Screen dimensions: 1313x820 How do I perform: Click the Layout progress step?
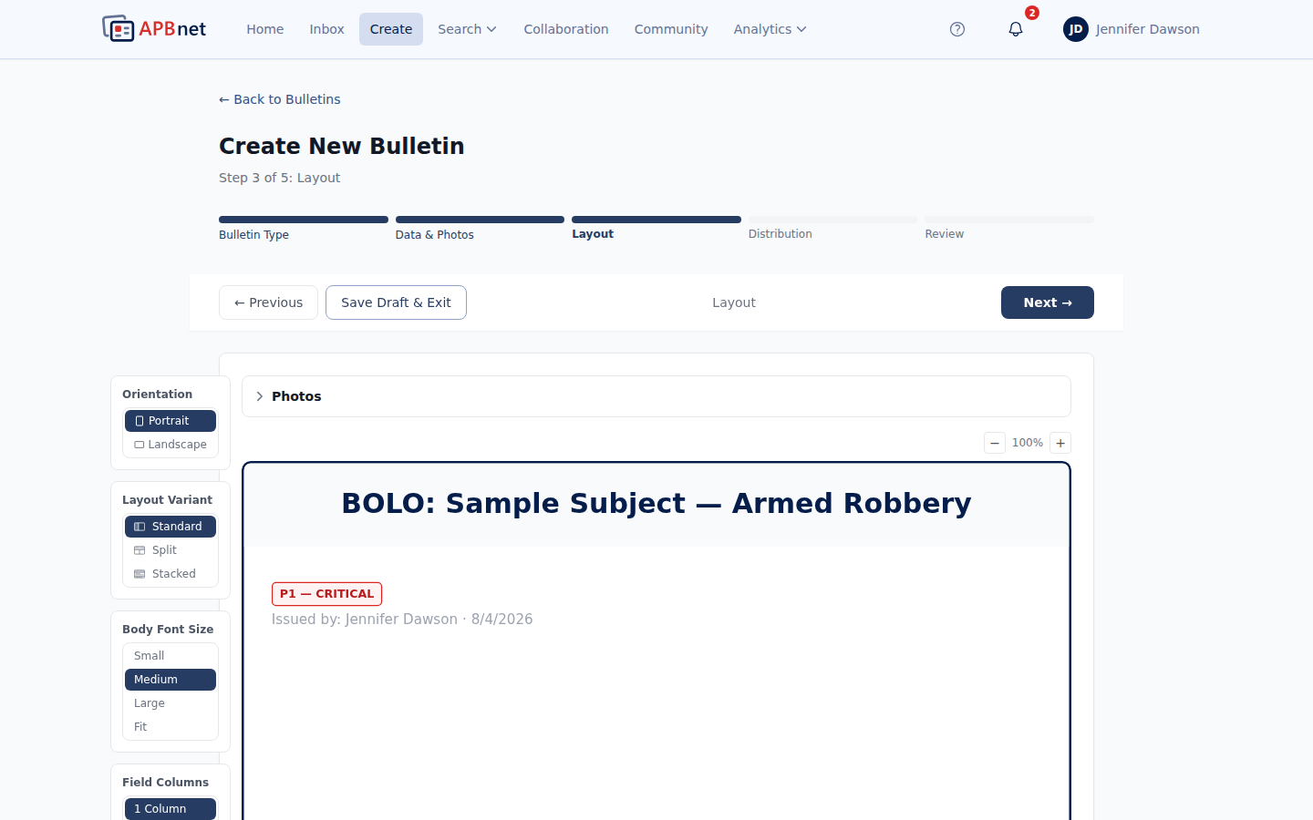pyautogui.click(x=656, y=228)
